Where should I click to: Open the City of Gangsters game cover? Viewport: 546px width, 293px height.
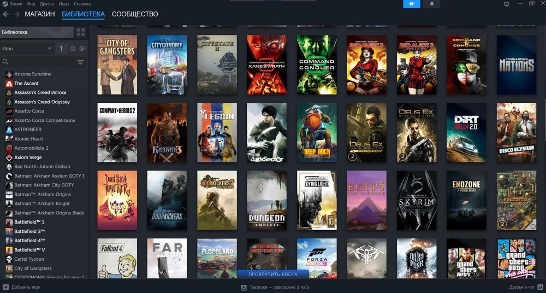[x=117, y=65]
